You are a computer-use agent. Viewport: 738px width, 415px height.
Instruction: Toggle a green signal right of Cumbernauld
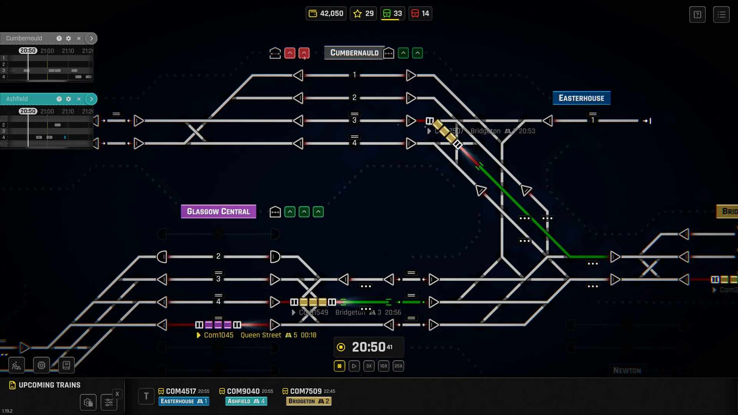403,53
